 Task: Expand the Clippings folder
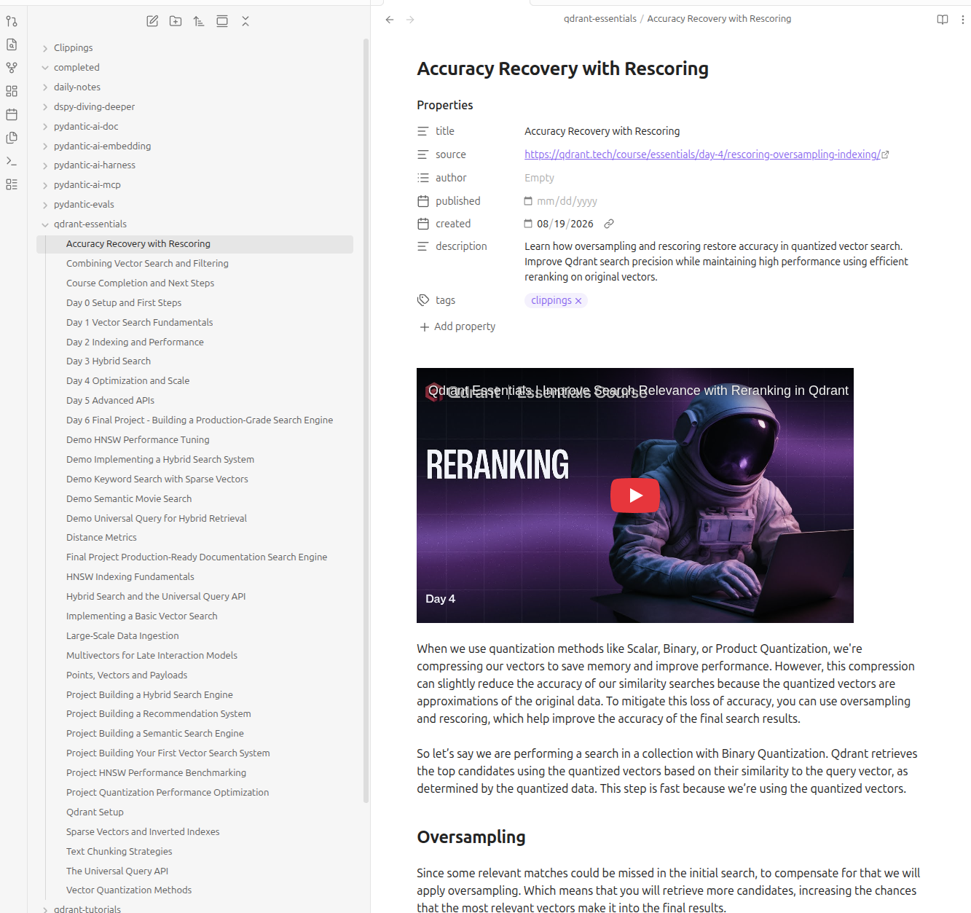coord(45,48)
